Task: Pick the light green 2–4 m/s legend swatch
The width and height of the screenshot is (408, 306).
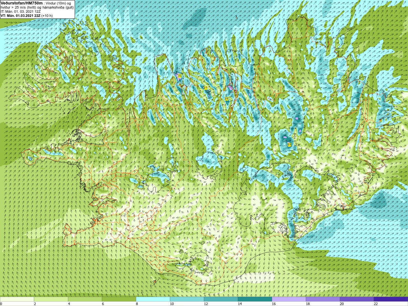Action: point(51,299)
